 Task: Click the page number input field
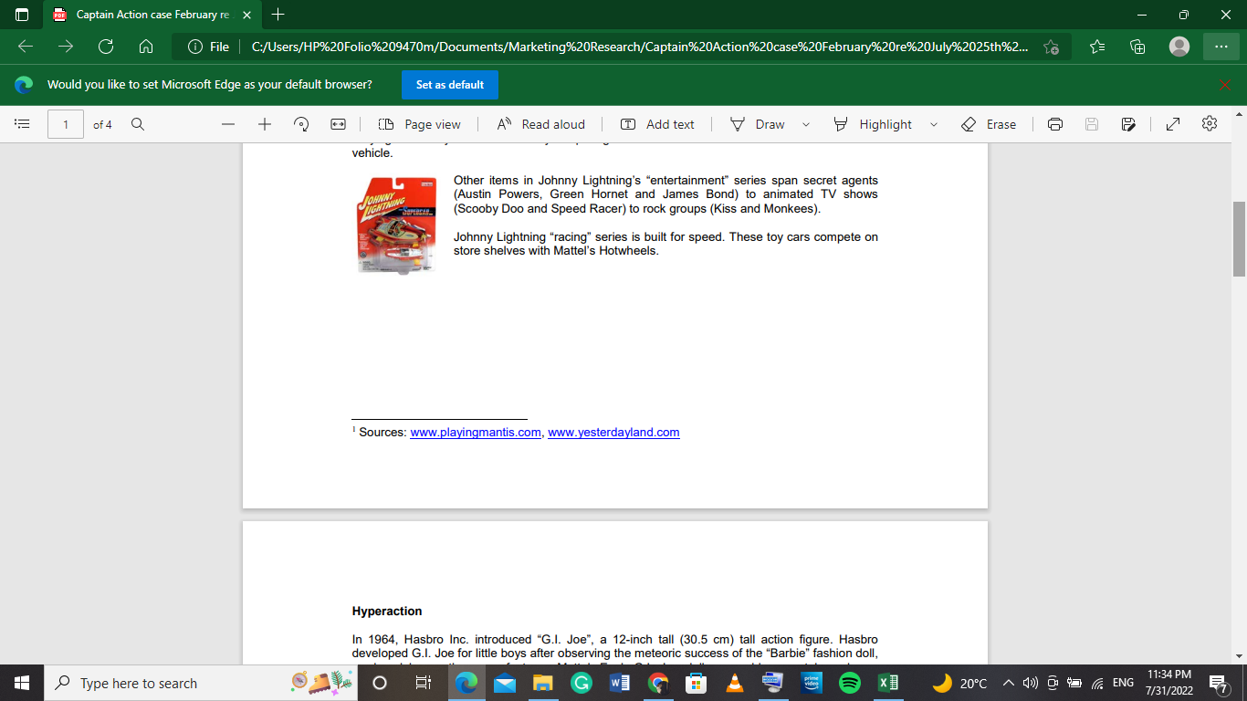coord(66,124)
